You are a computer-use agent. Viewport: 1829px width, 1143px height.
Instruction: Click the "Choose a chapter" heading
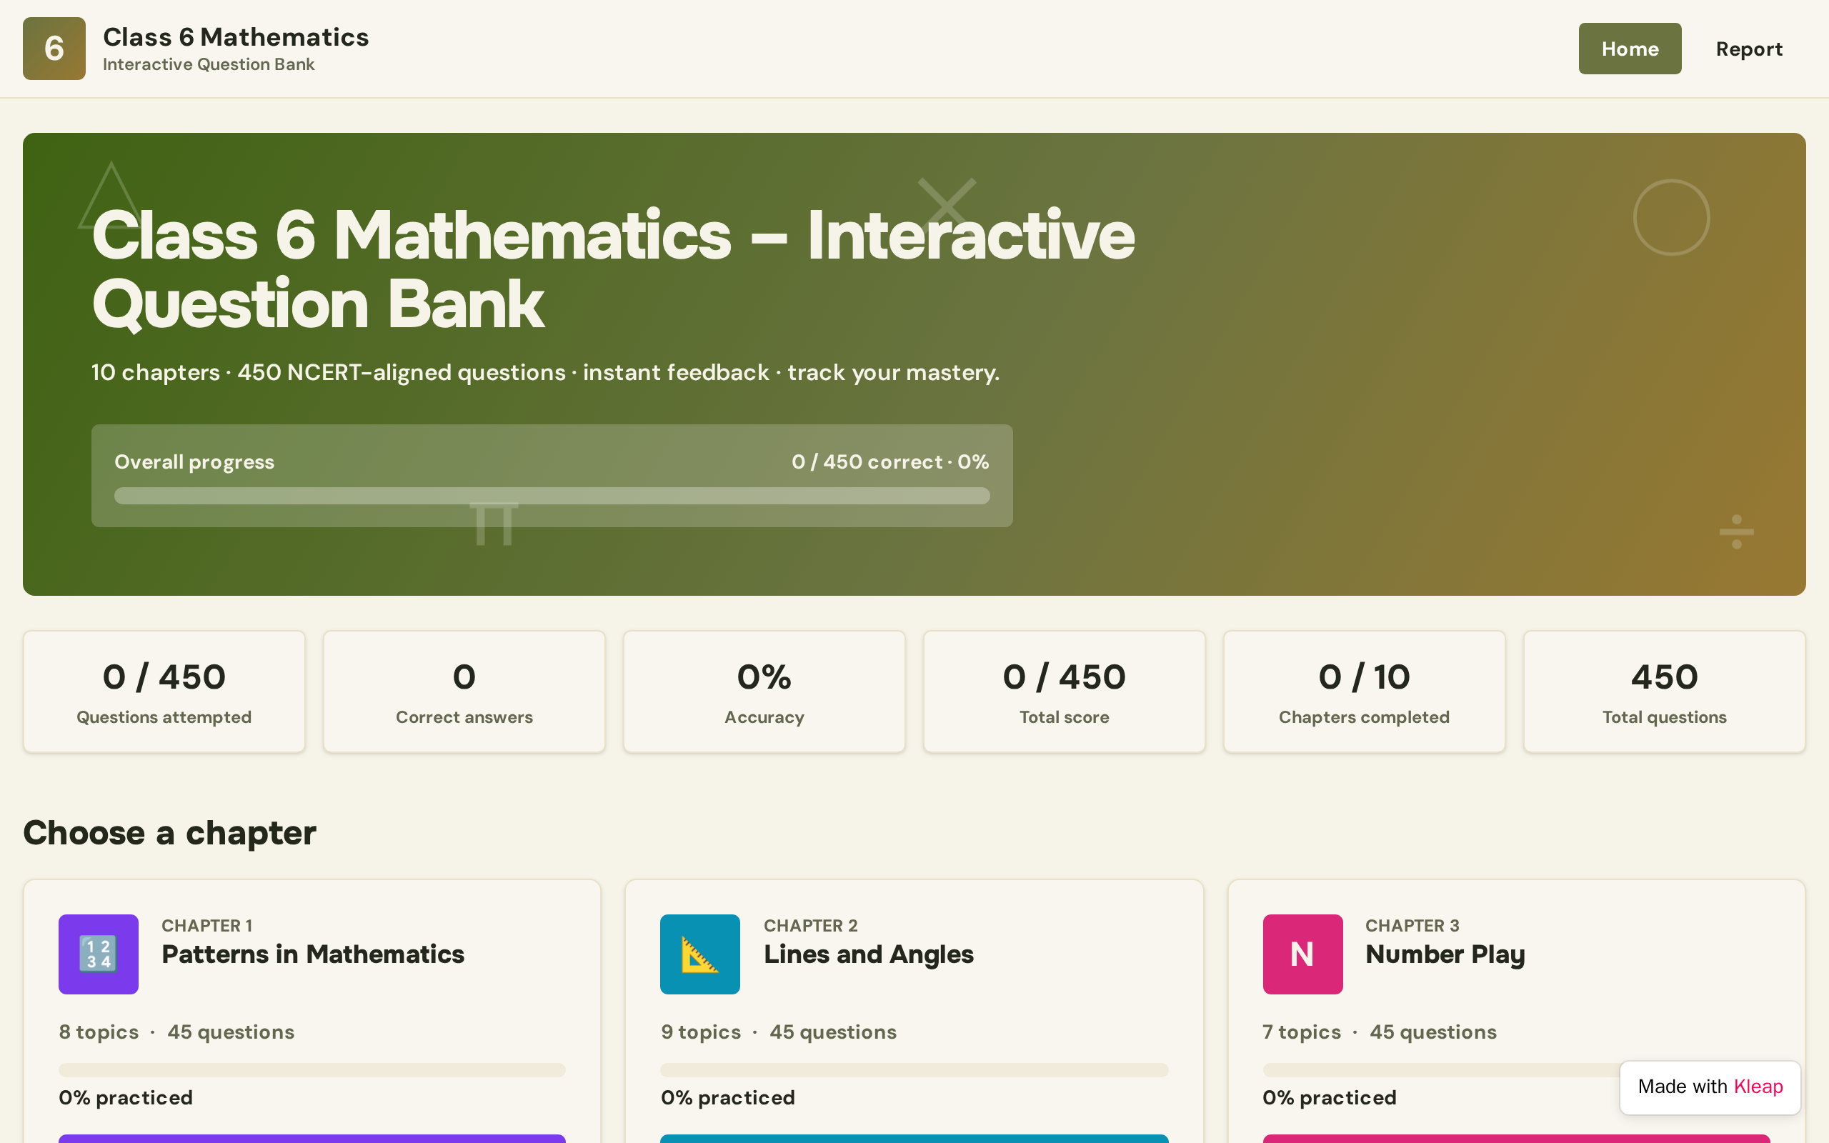169,833
